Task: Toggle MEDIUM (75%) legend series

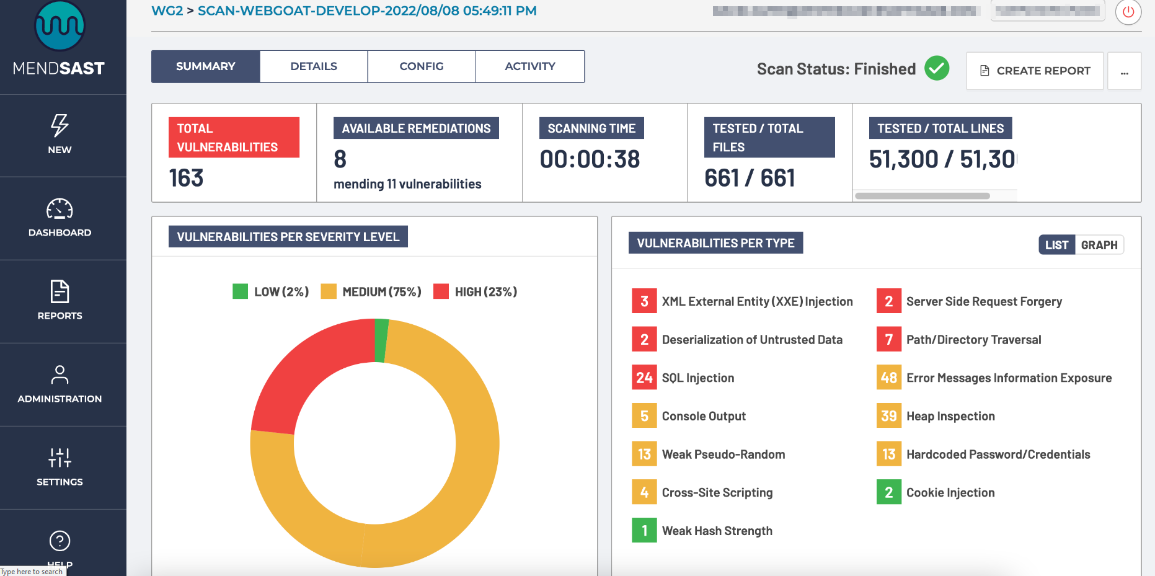Action: (371, 291)
